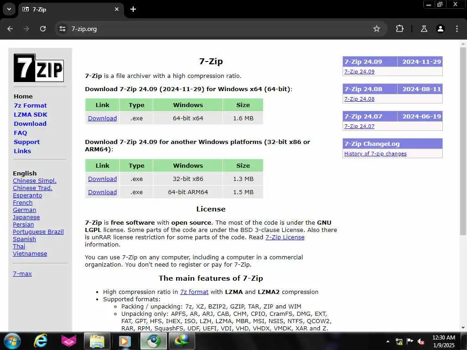Open the pink envelope taskbar app
467x350 pixels.
68,341
